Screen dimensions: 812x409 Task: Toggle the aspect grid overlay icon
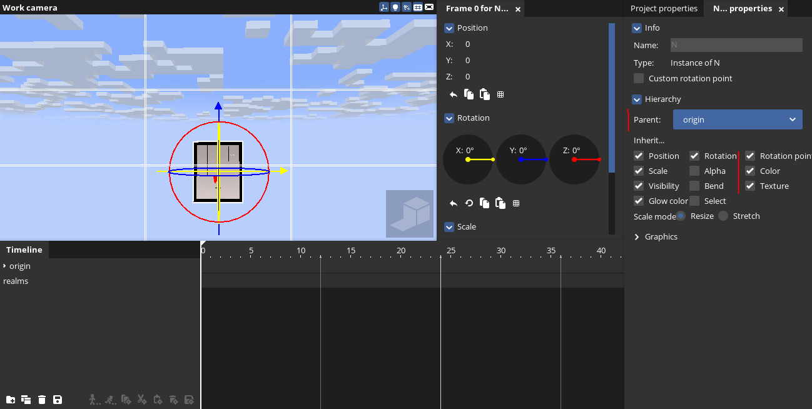[x=418, y=8]
